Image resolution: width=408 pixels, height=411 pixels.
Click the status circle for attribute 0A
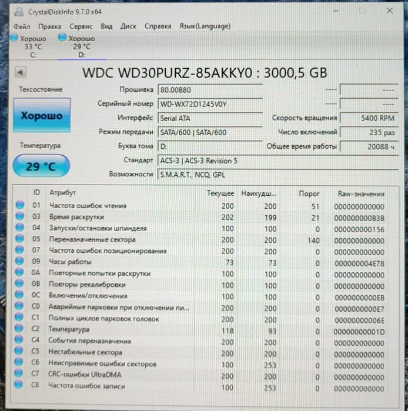point(19,272)
